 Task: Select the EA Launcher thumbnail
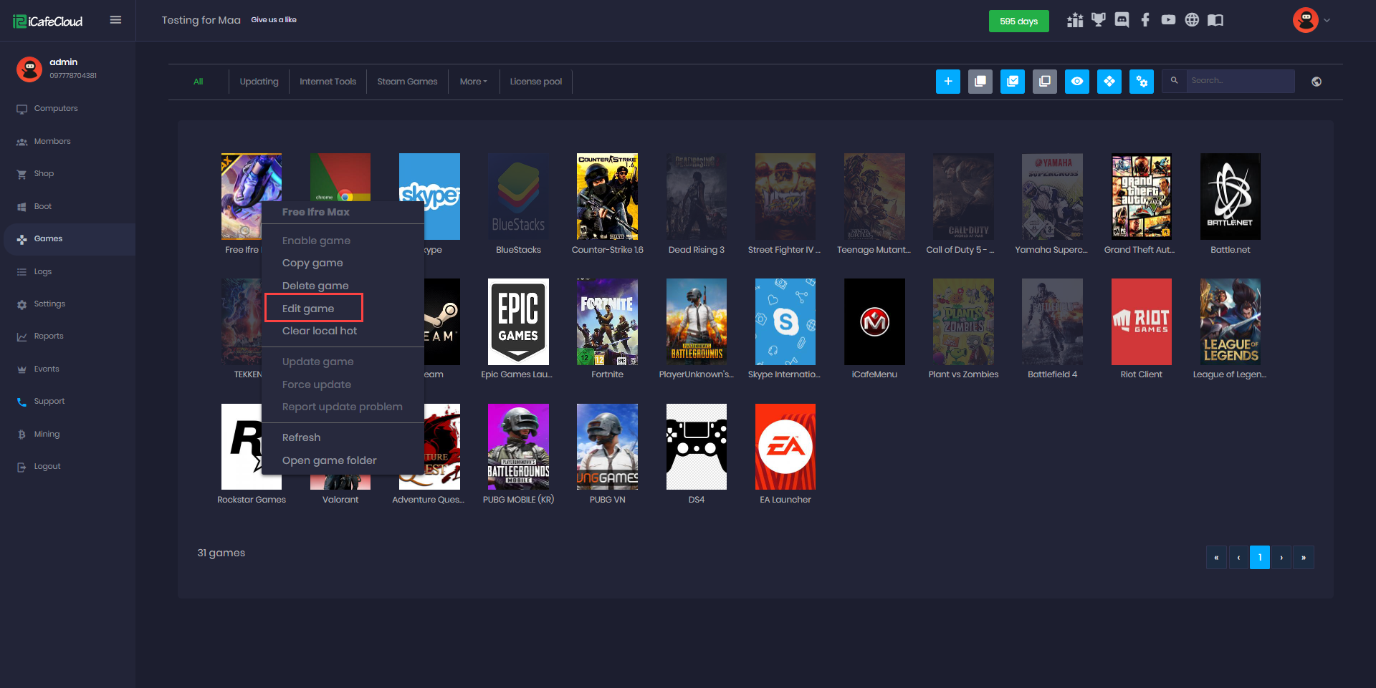coord(785,447)
